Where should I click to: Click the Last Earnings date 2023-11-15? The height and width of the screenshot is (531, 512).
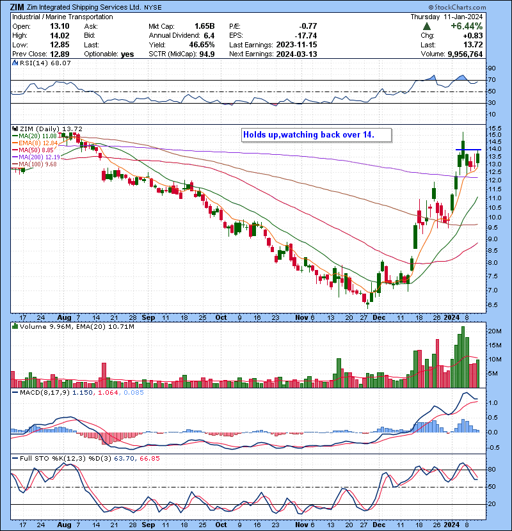(296, 45)
